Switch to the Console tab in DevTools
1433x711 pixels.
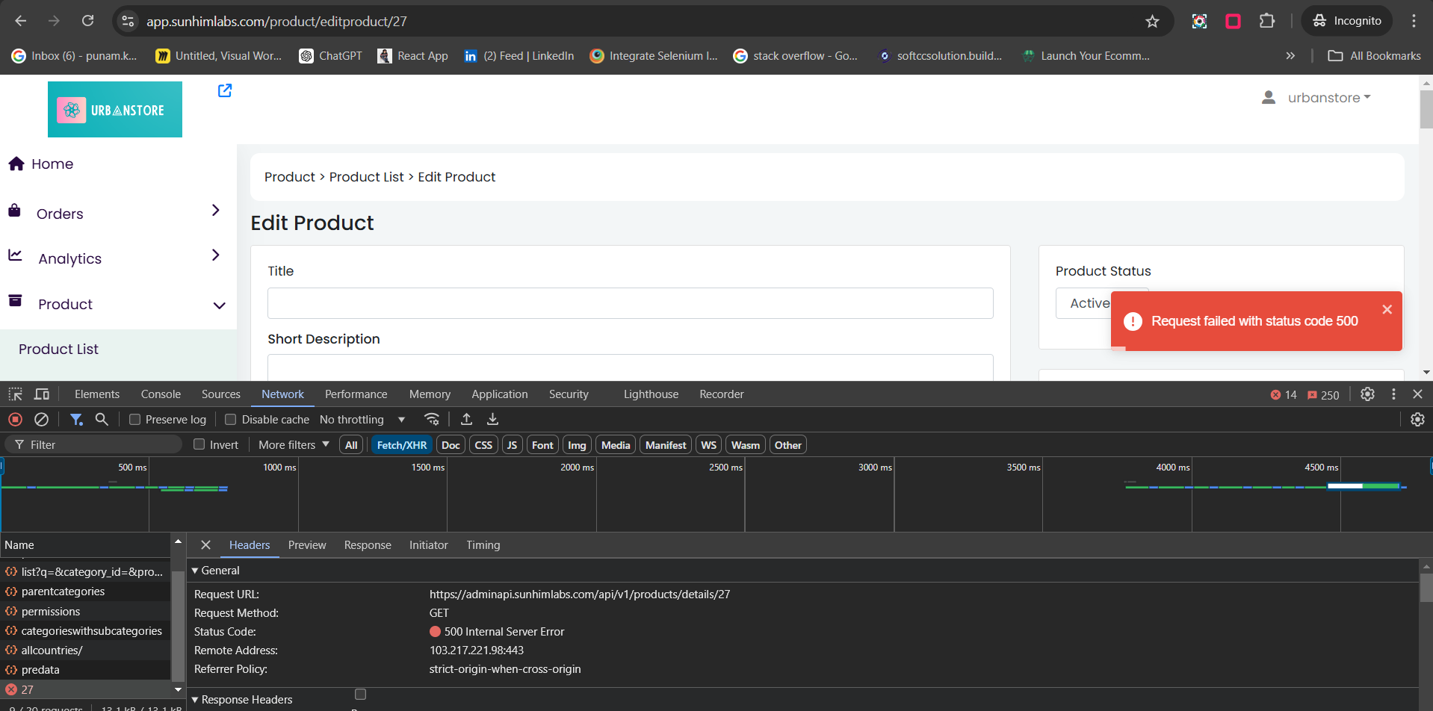click(x=161, y=394)
